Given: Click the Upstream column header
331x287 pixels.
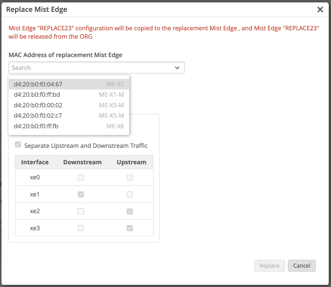Looking at the screenshot, I should 131,162.
